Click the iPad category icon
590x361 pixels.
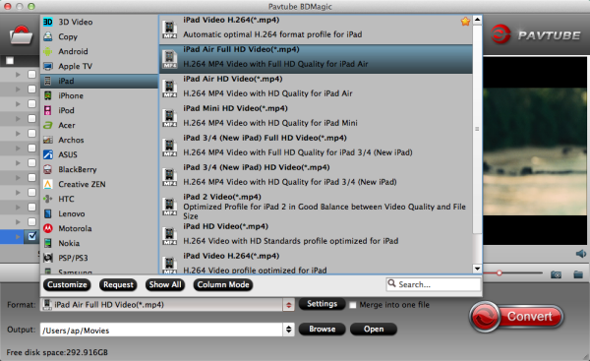[x=48, y=81]
